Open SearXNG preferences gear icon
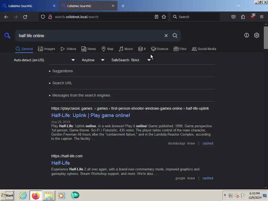Screen dimensions: 268x201 pyautogui.click(x=256, y=35)
